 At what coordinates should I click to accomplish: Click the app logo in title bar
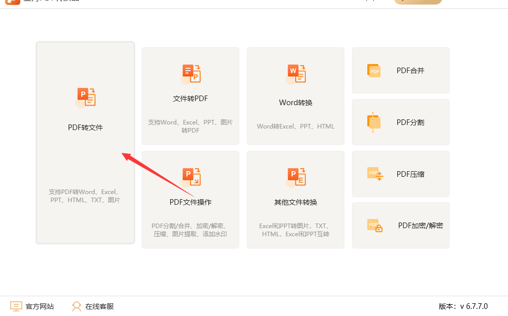click(13, 2)
